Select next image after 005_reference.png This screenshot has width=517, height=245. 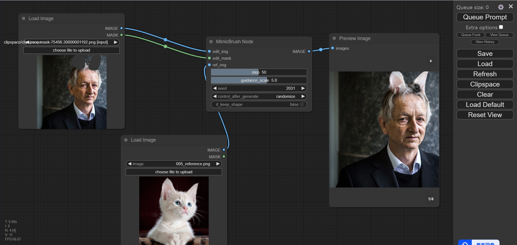[218, 164]
